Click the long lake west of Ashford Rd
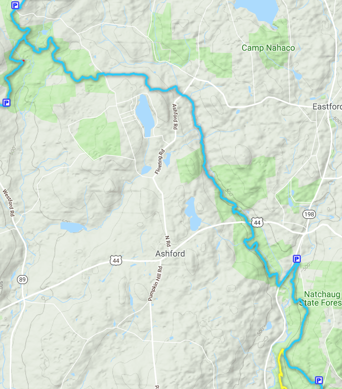This screenshot has height=389, width=342. (145, 116)
